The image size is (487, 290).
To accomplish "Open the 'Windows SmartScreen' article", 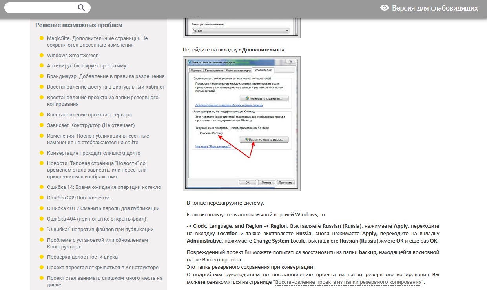I will click(x=73, y=56).
